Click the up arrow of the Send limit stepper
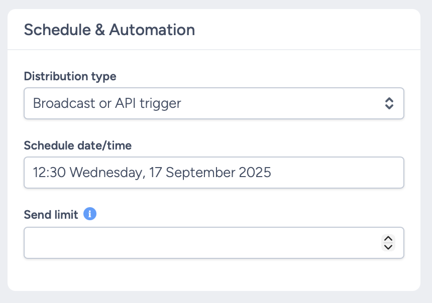The image size is (432, 303). pyautogui.click(x=388, y=239)
